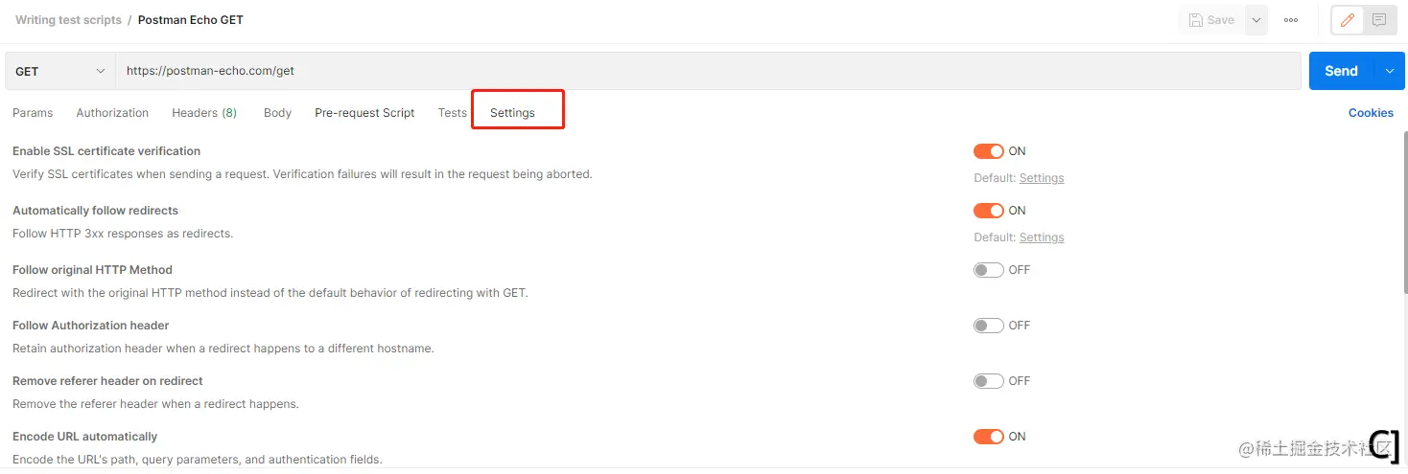
Task: Select the Pre-request Script tab
Action: (x=364, y=113)
